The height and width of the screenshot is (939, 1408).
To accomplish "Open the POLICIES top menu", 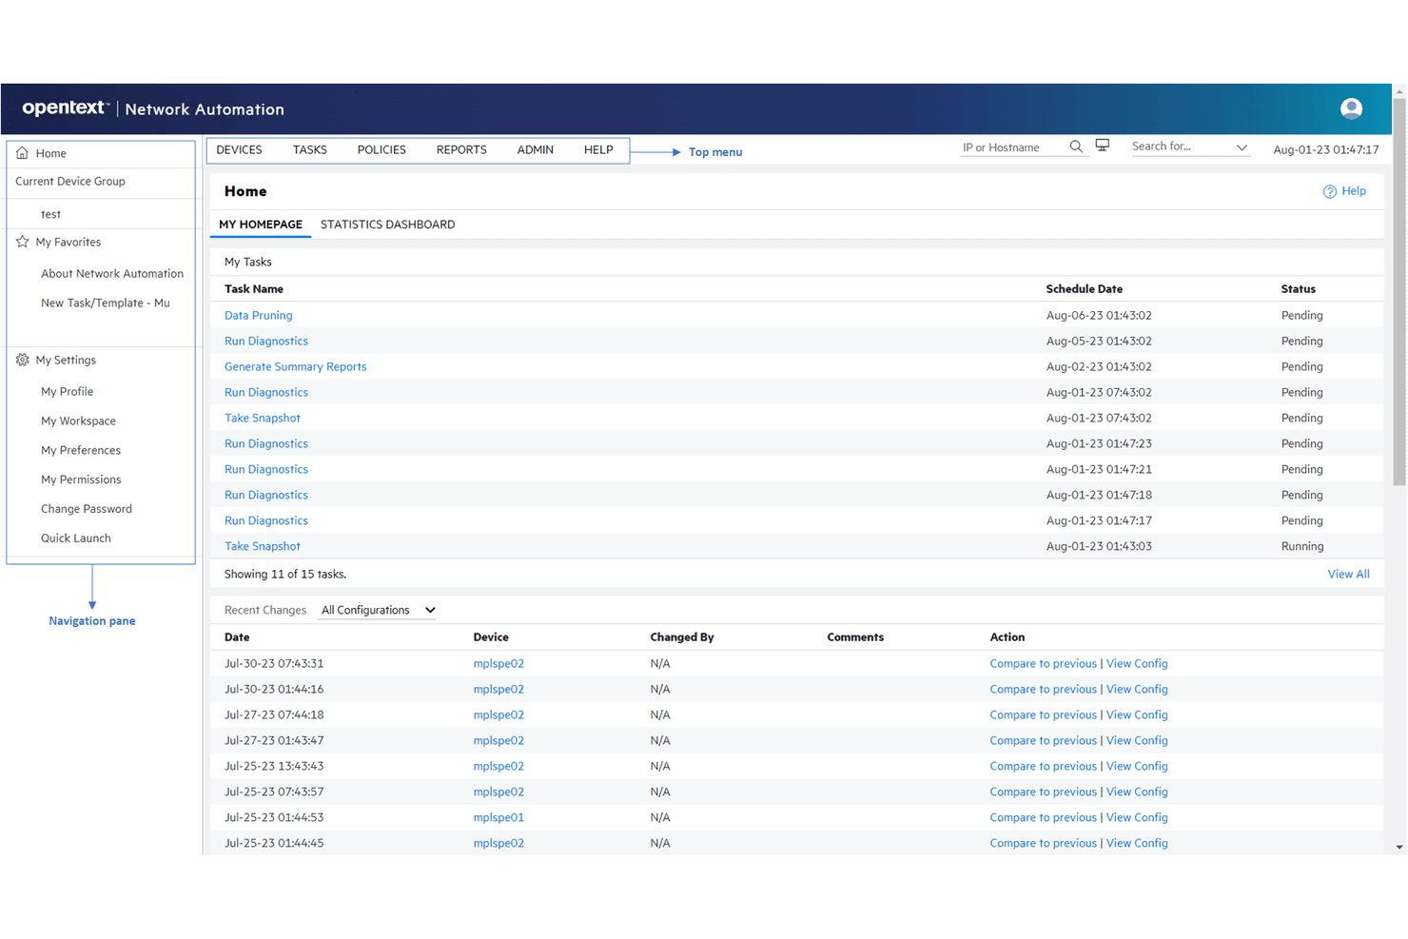I will (x=381, y=149).
